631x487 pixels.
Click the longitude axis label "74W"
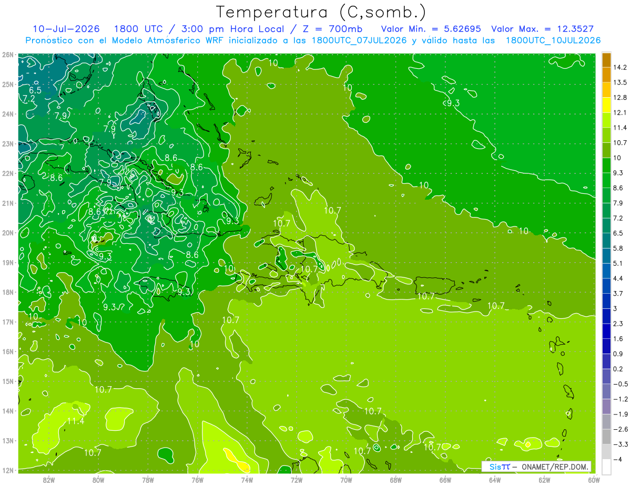(247, 479)
